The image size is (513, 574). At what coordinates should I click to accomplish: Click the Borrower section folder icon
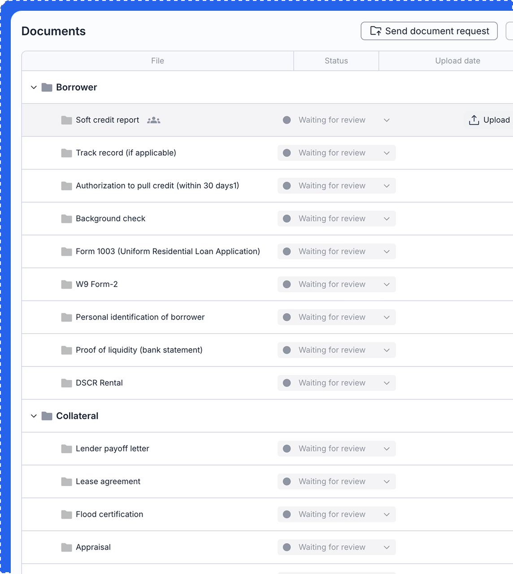point(47,87)
